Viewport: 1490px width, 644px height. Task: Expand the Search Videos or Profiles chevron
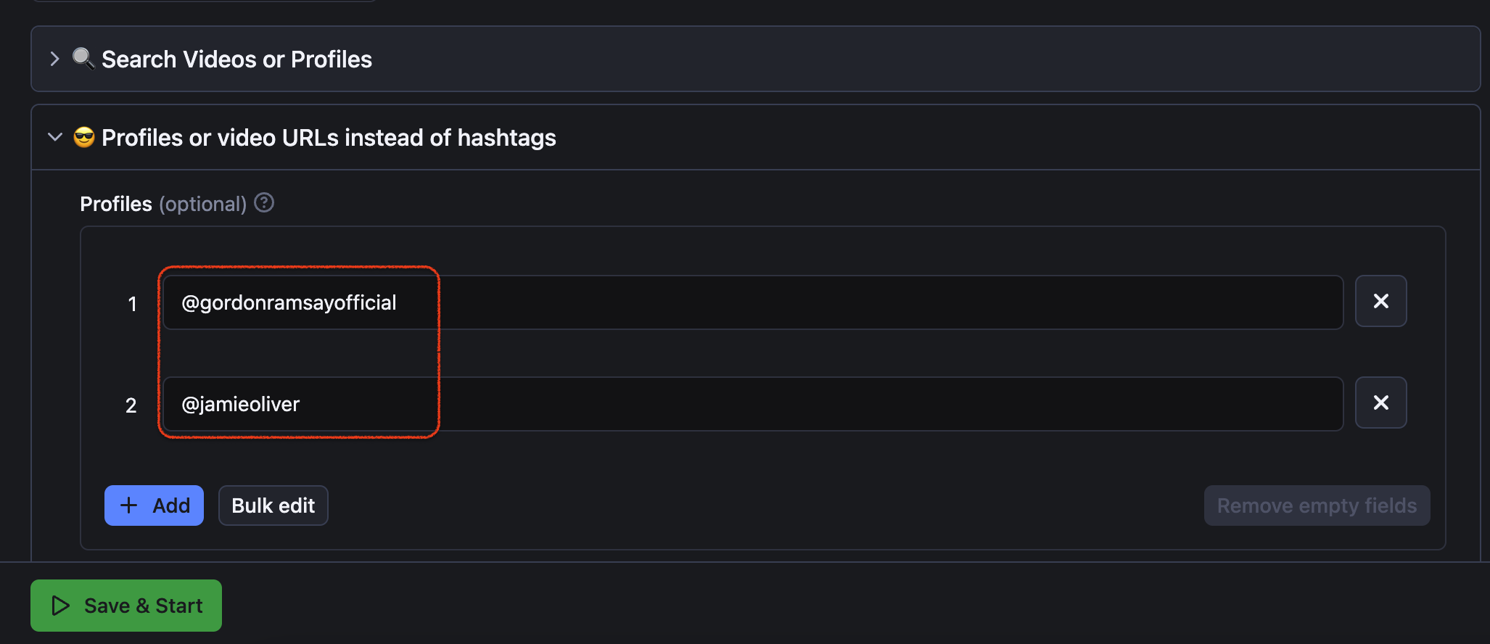pyautogui.click(x=54, y=59)
